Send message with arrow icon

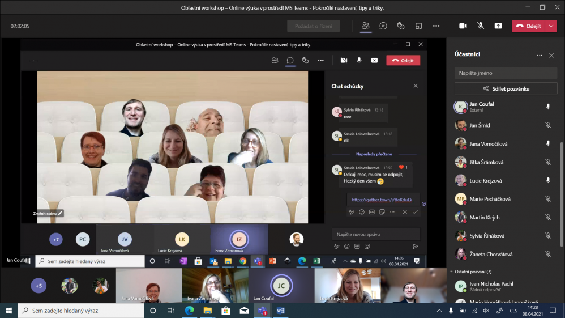416,247
